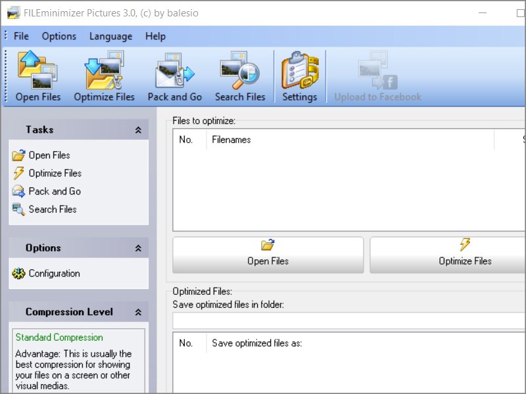Collapse the Compression Level panel
The width and height of the screenshot is (526, 394).
coord(138,313)
